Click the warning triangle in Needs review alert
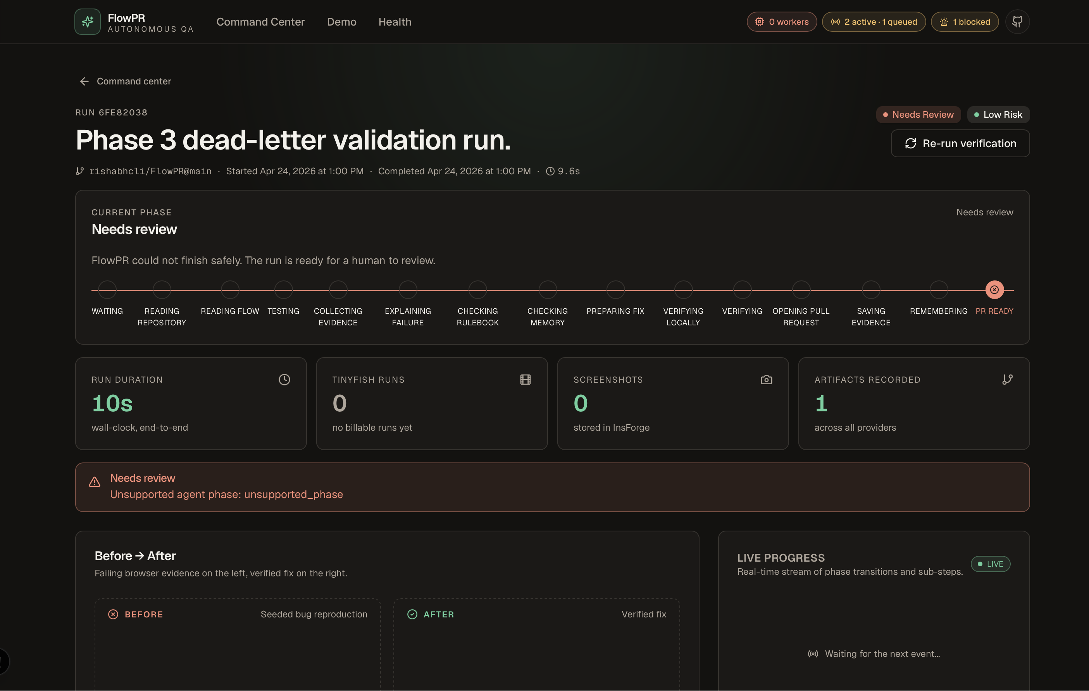This screenshot has height=691, width=1089. 95,482
